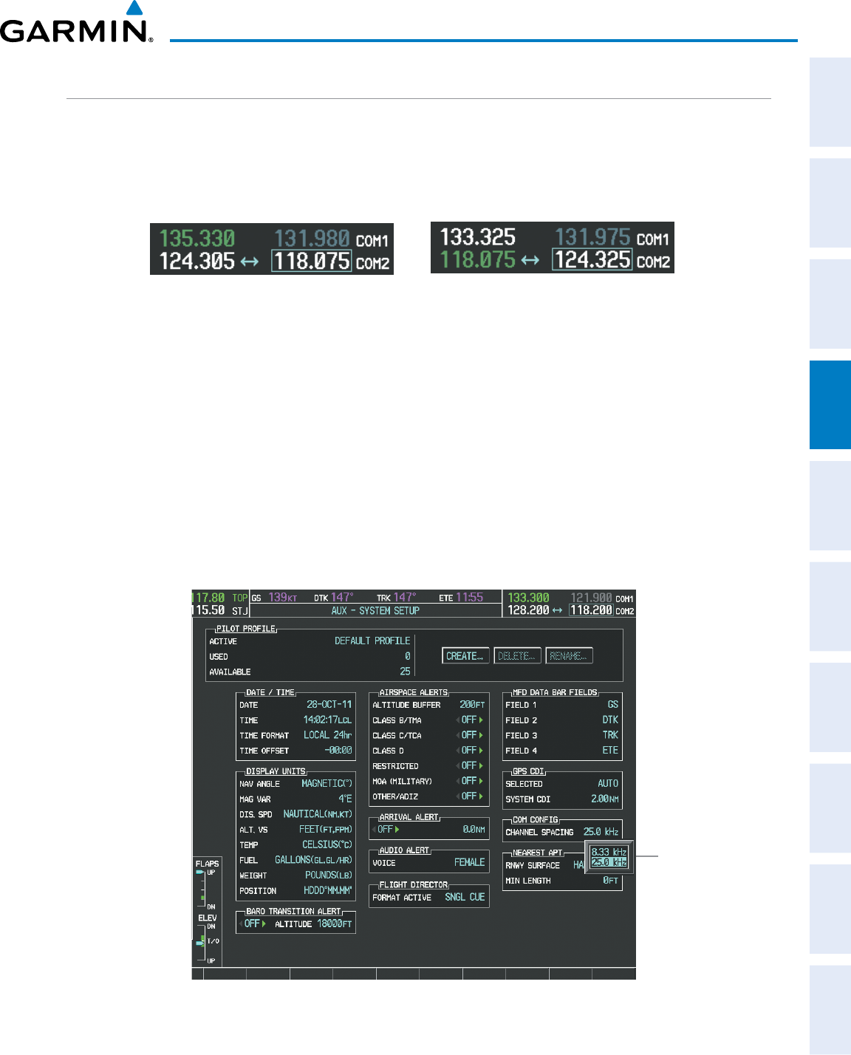Select the boxed 118.075 standby COM2 frequency

[x=311, y=262]
